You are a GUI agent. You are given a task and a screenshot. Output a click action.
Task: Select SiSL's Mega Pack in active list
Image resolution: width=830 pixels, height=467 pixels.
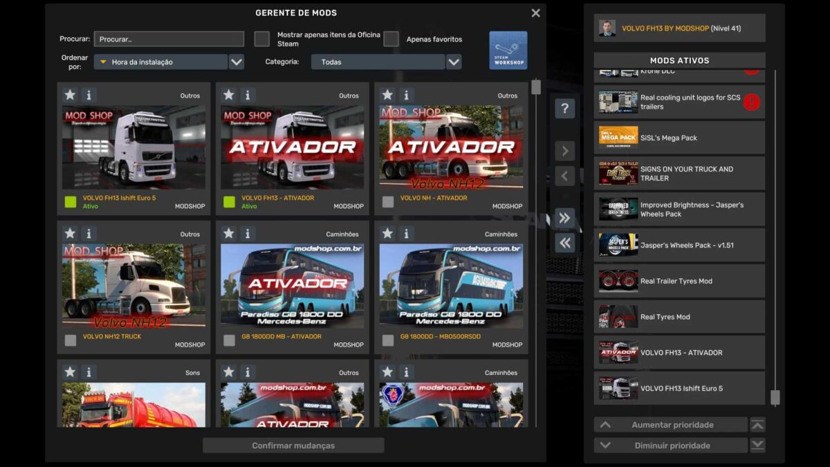pos(679,138)
